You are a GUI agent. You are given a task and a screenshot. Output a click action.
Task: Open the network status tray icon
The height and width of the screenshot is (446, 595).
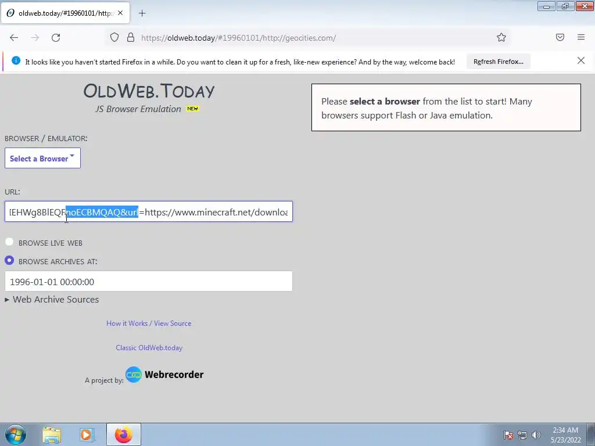522,435
